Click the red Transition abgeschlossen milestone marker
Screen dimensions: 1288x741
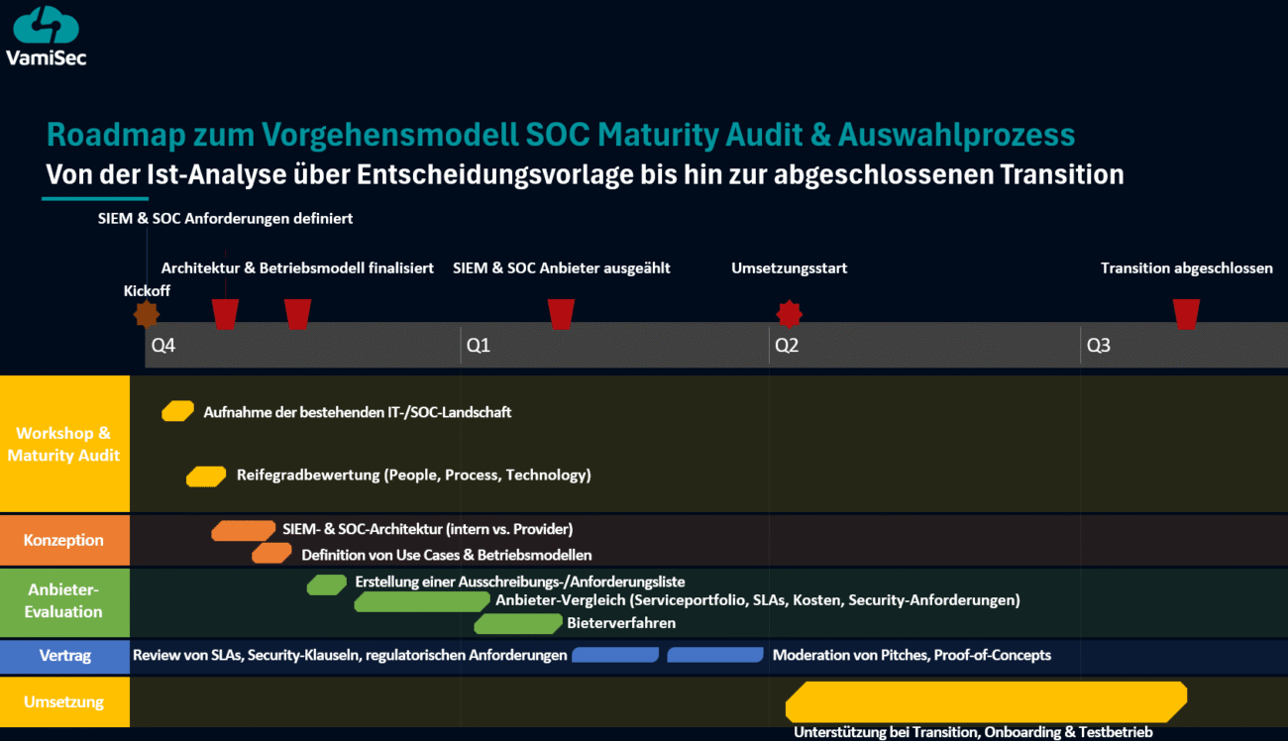tap(1186, 313)
